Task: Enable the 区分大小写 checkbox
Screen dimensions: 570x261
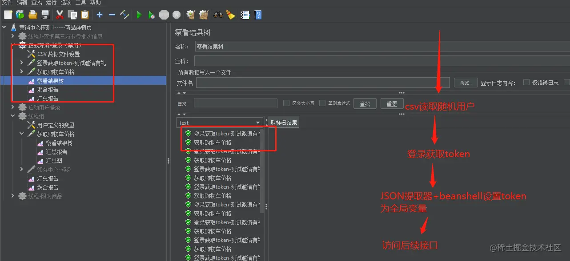Action: click(286, 103)
